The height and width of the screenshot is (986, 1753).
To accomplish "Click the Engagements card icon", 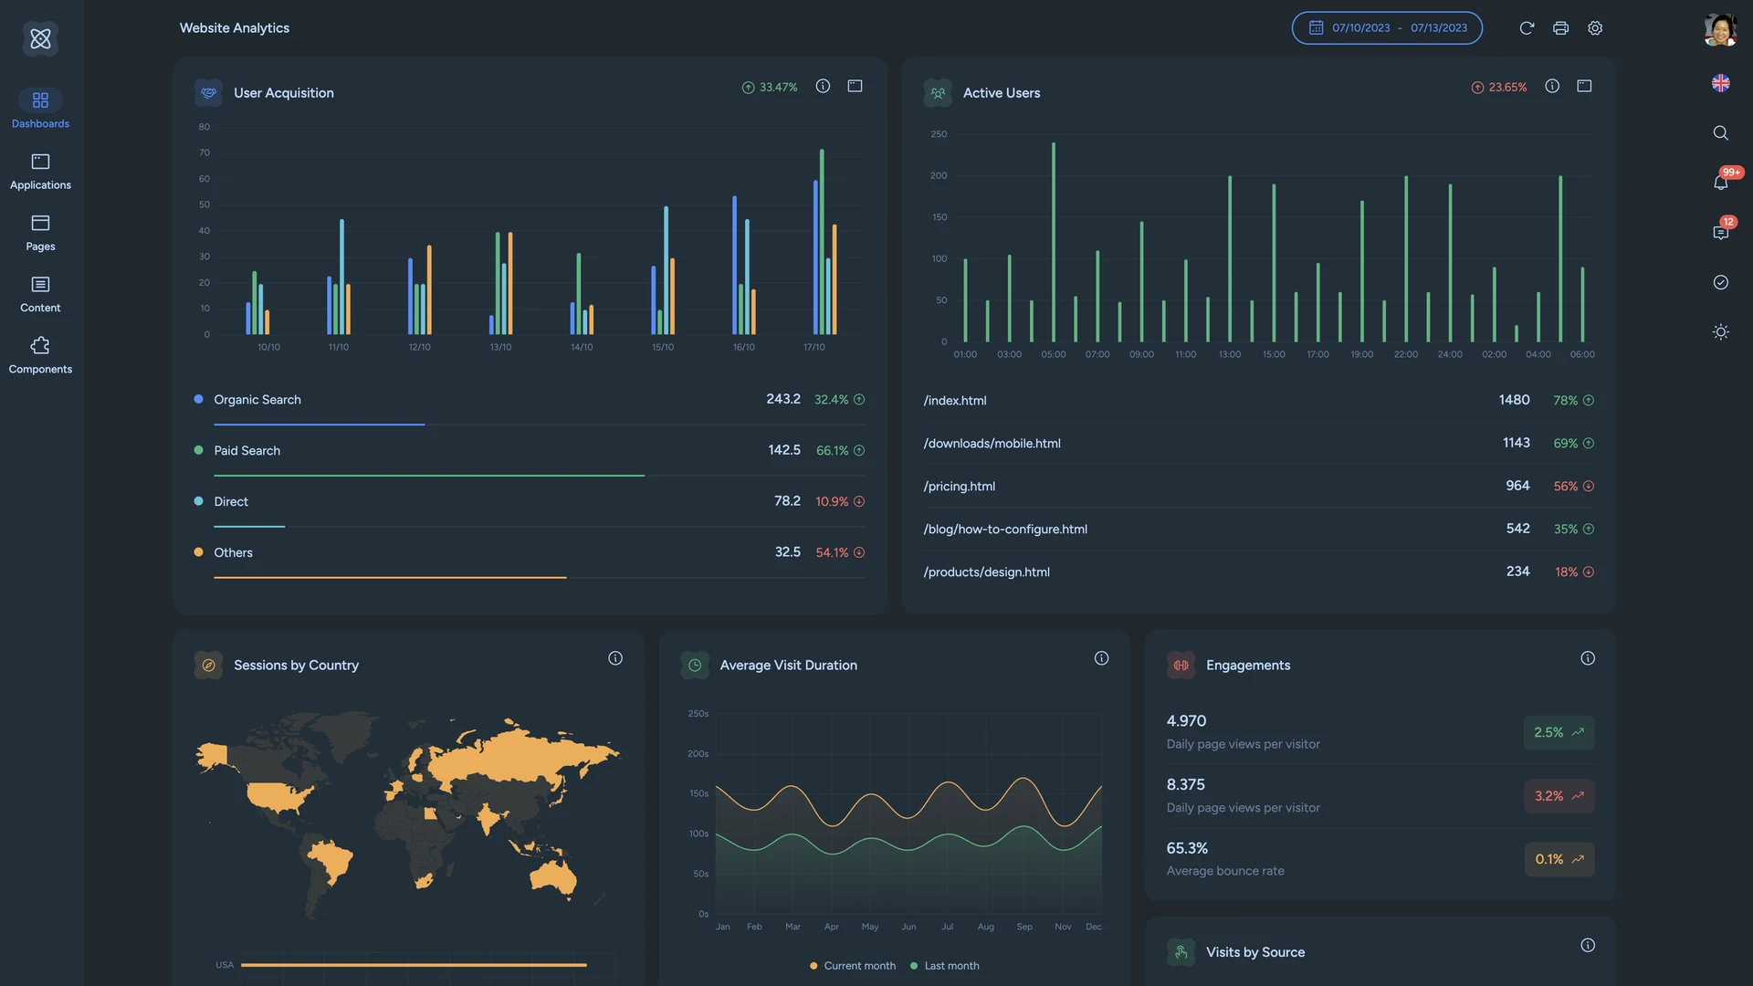I will pos(1181,665).
